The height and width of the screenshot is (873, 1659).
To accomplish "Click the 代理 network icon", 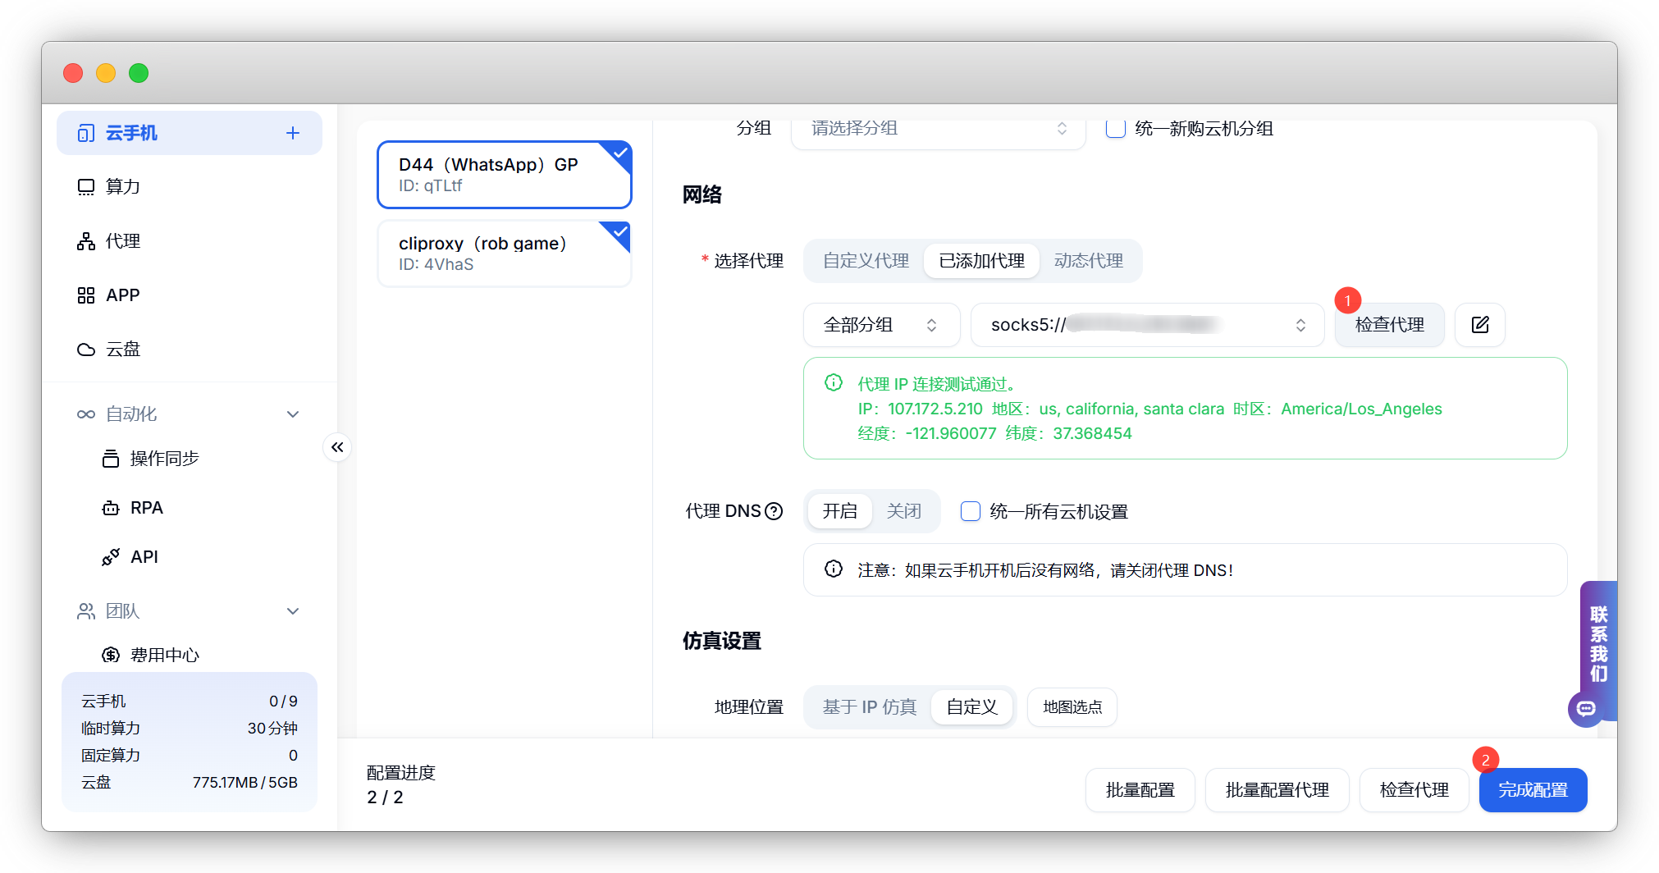I will pyautogui.click(x=85, y=241).
